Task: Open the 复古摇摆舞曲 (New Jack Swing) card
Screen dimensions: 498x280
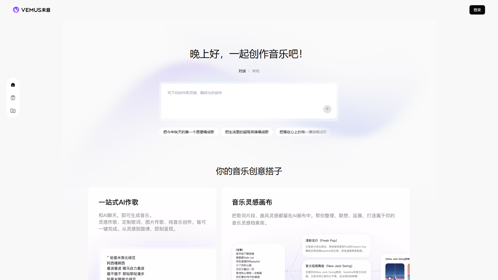Action: (336, 270)
